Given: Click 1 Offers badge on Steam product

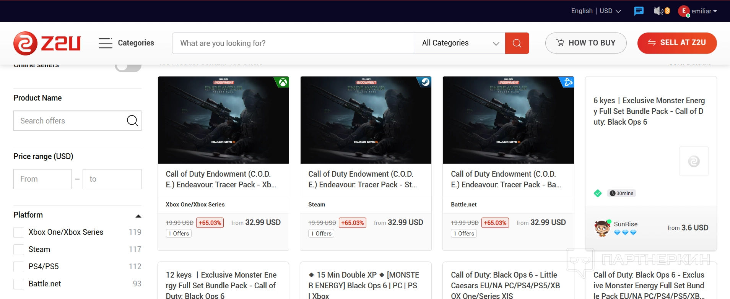Looking at the screenshot, I should tap(321, 234).
